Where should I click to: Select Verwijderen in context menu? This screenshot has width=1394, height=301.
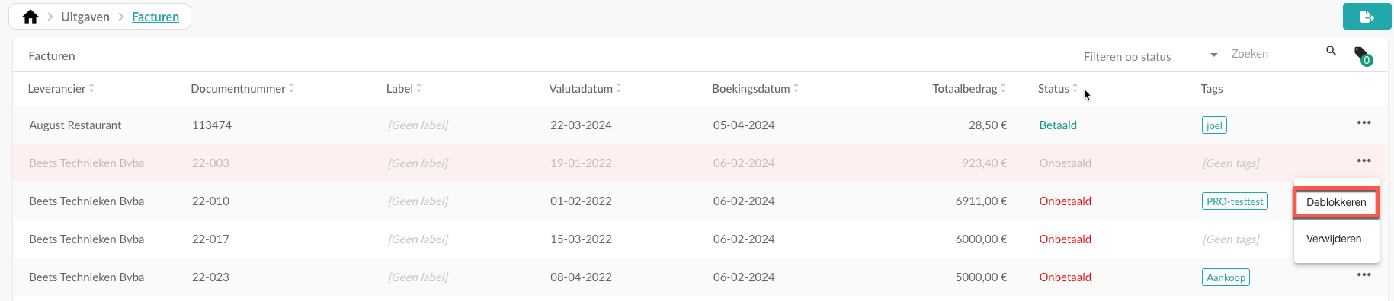point(1334,239)
